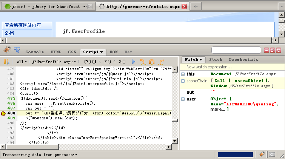Click the script scroll right arrow

click(169, 147)
